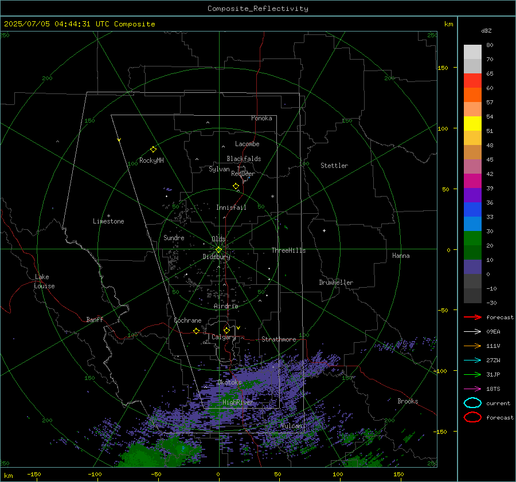Click the Lacombe city label
The image size is (516, 482).
pyautogui.click(x=247, y=144)
